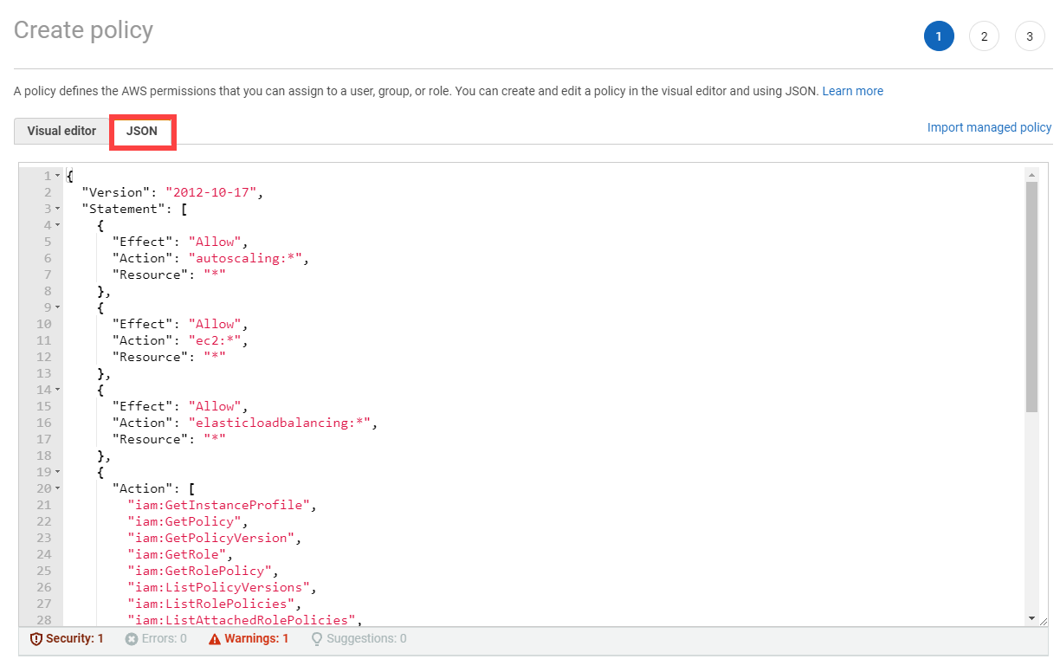The width and height of the screenshot is (1060, 659).
Task: Go to step 2 circle indicator
Action: 984,36
